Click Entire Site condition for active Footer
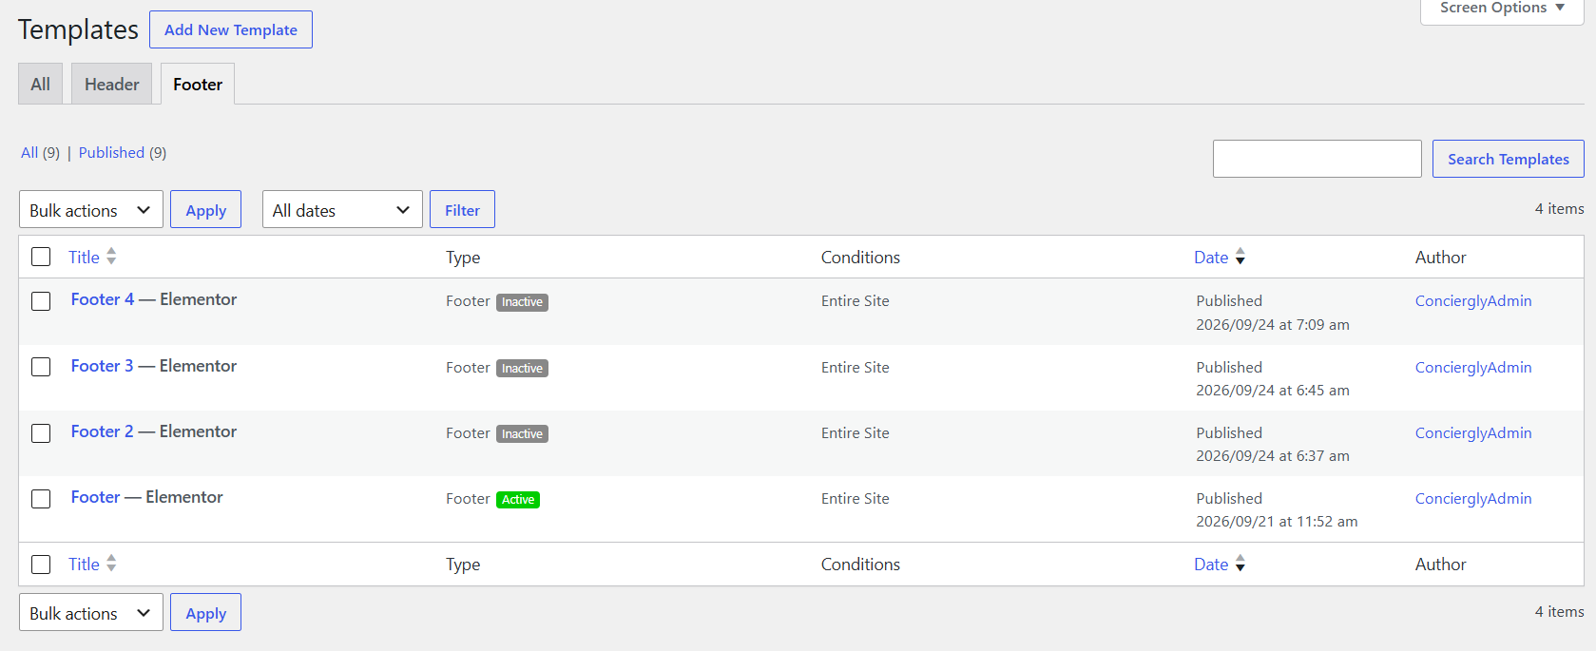1596x651 pixels. click(856, 499)
